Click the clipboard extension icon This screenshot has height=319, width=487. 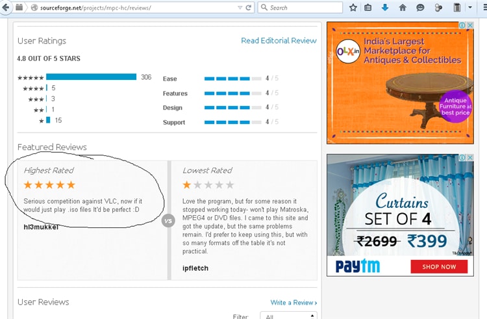[x=457, y=7]
